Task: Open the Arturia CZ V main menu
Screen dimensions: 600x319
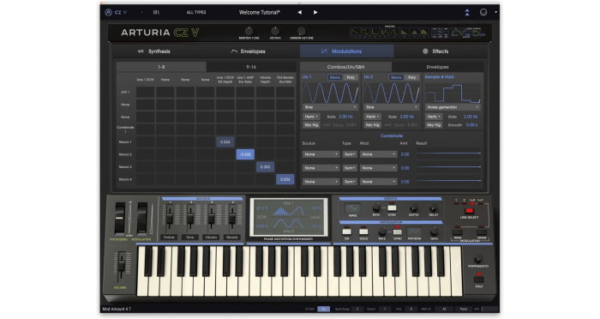Action: click(116, 12)
